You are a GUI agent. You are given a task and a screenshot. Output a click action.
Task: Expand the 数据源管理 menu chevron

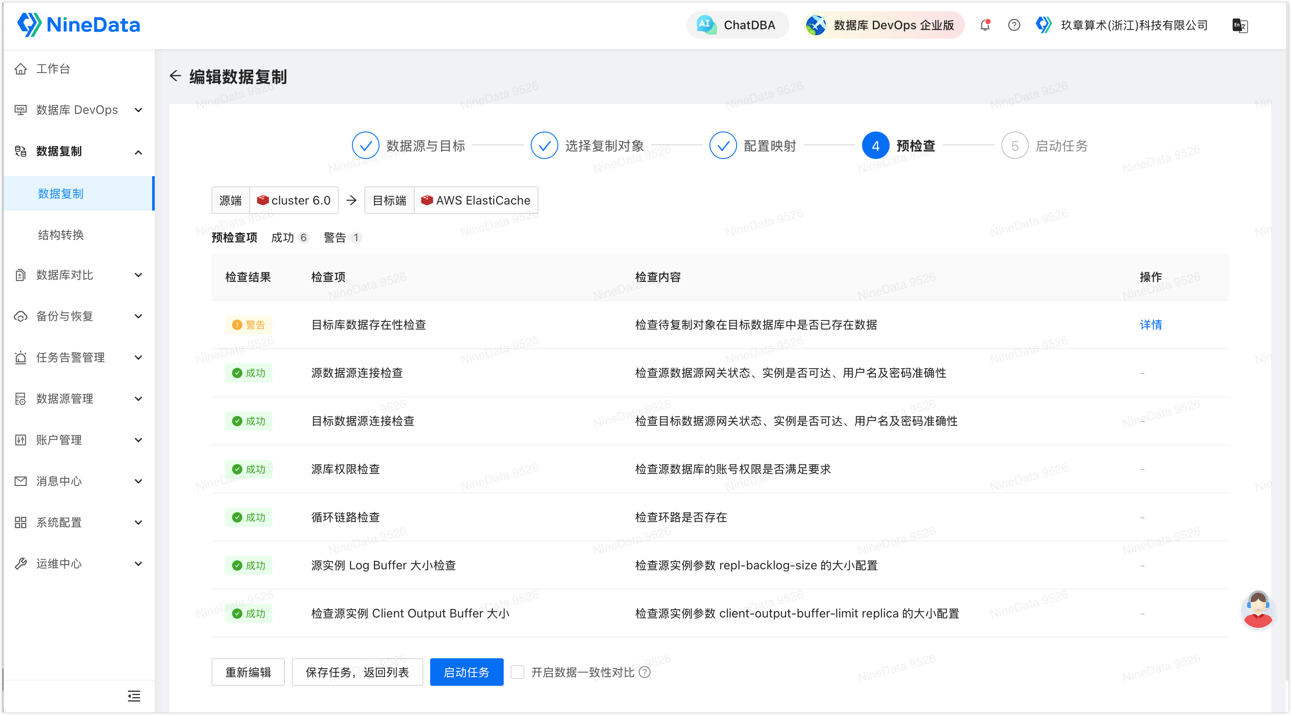(138, 398)
